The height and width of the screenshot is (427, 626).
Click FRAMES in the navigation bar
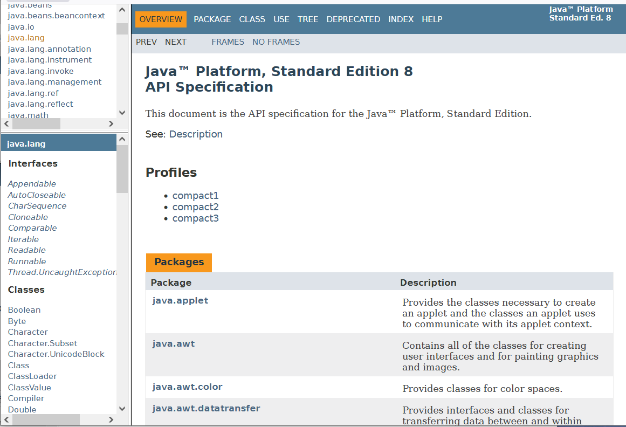tap(228, 42)
